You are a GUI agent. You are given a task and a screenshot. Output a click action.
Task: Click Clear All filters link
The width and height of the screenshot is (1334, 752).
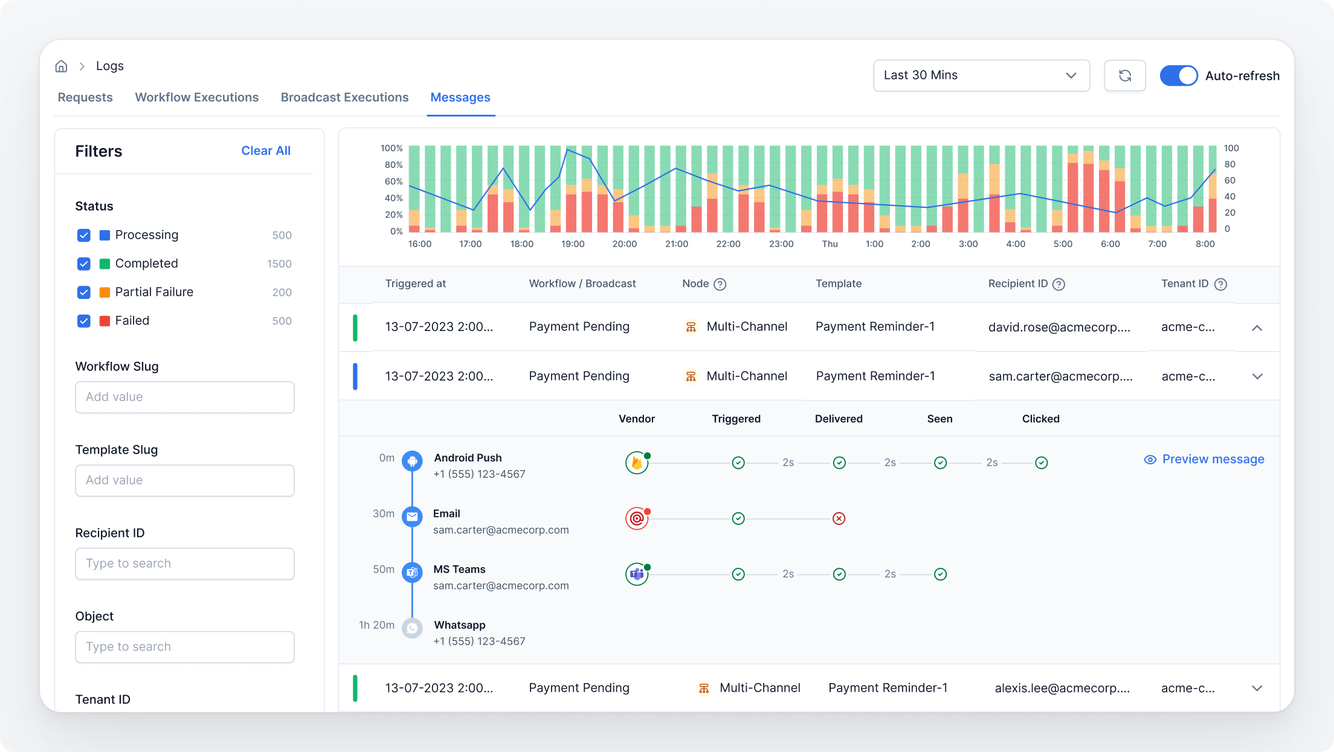click(x=266, y=151)
